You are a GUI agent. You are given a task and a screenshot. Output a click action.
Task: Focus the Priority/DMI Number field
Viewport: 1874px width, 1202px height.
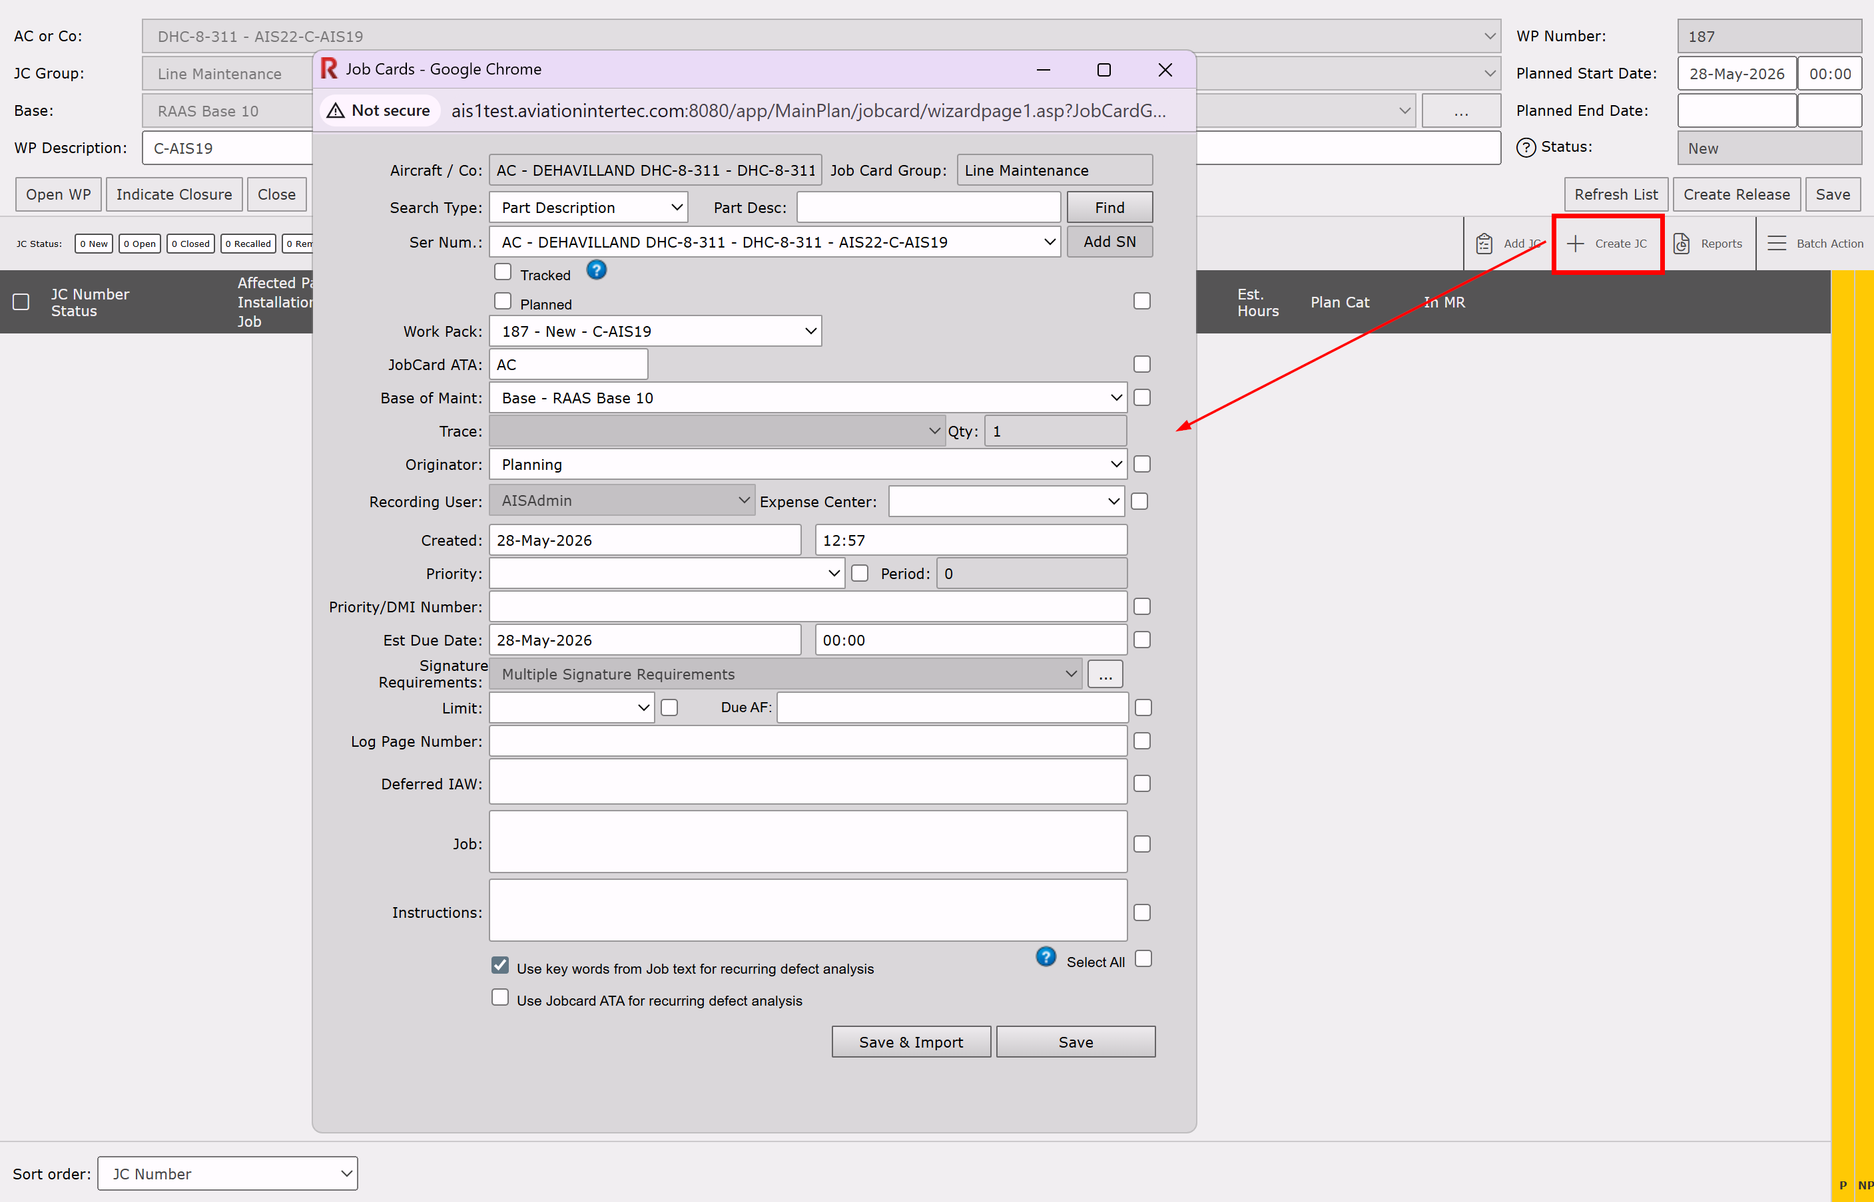click(x=808, y=607)
